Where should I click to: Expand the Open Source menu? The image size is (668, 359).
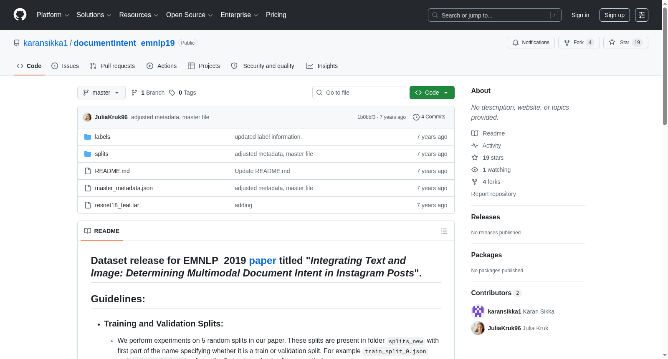click(x=190, y=15)
